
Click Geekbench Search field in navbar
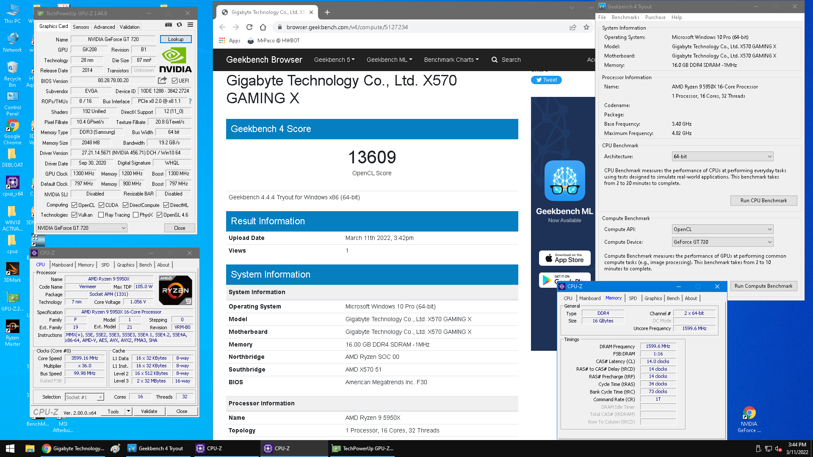(506, 60)
